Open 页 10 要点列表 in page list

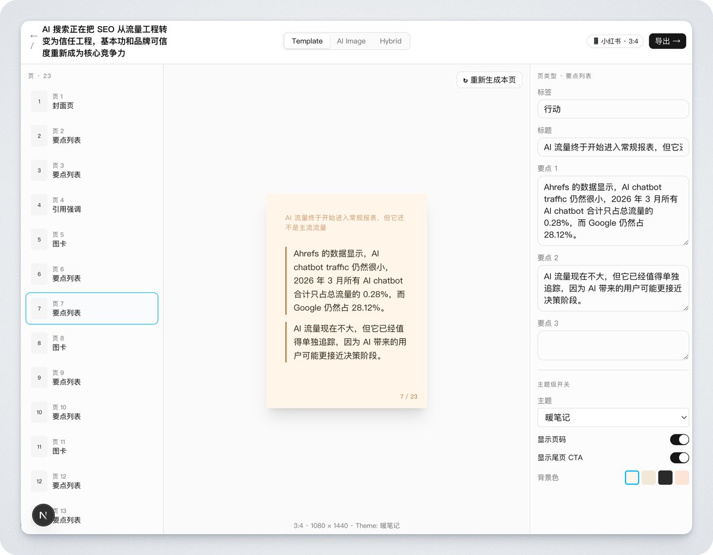[x=92, y=412]
